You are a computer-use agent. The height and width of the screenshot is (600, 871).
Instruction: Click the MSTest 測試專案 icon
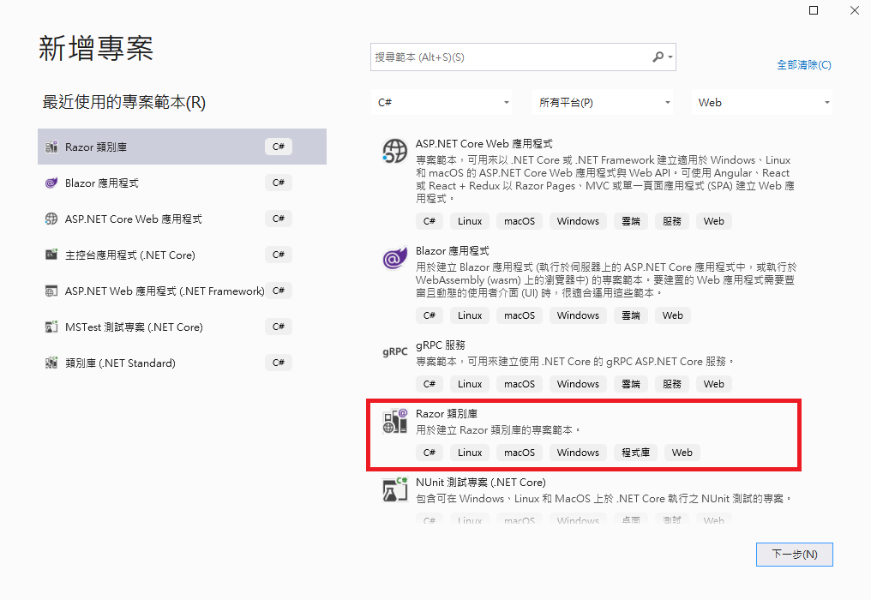point(51,327)
